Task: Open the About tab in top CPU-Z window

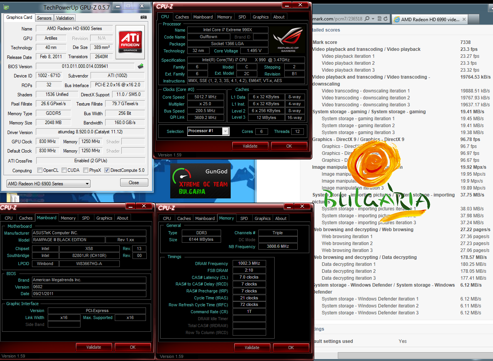Action: (x=279, y=17)
